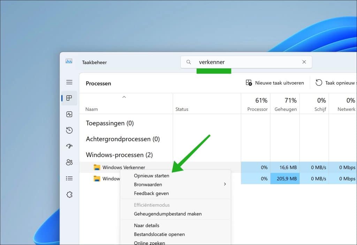Open the Users sidebar icon
The width and height of the screenshot is (357, 245).
point(69,163)
